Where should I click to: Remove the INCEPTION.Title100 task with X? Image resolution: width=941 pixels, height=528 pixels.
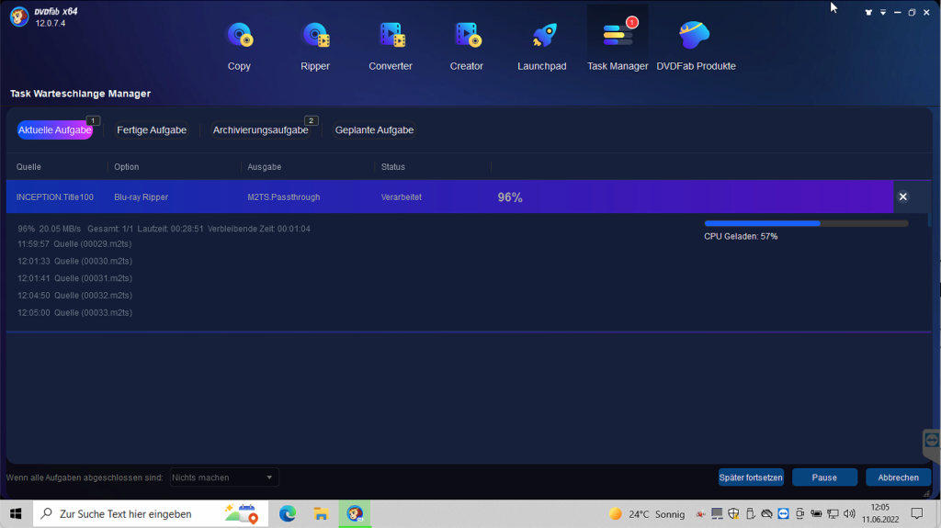[x=902, y=197]
